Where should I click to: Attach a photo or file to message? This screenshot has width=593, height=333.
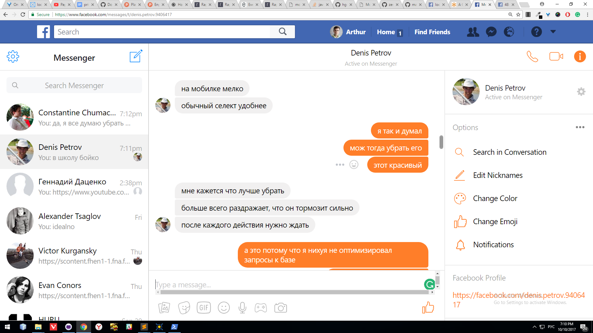[x=164, y=308]
